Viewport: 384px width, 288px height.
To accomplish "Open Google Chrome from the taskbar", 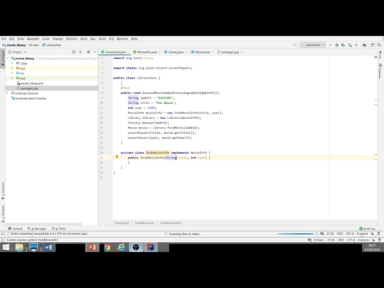I will [107, 247].
